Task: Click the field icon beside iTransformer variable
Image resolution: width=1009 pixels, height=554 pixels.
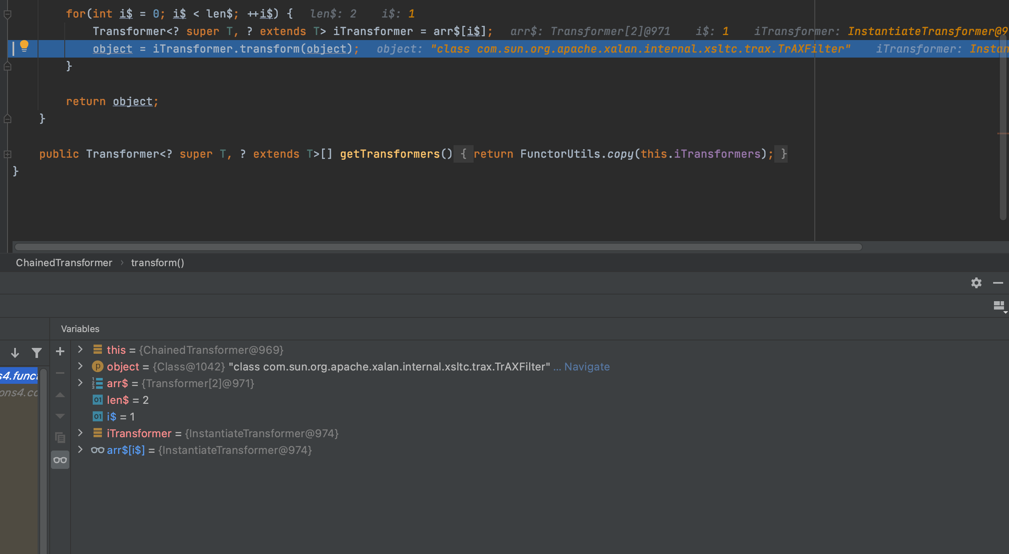Action: 98,433
